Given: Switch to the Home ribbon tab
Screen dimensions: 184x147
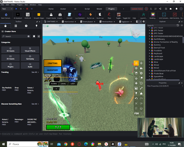Looking at the screenshot, I should coord(51,9).
